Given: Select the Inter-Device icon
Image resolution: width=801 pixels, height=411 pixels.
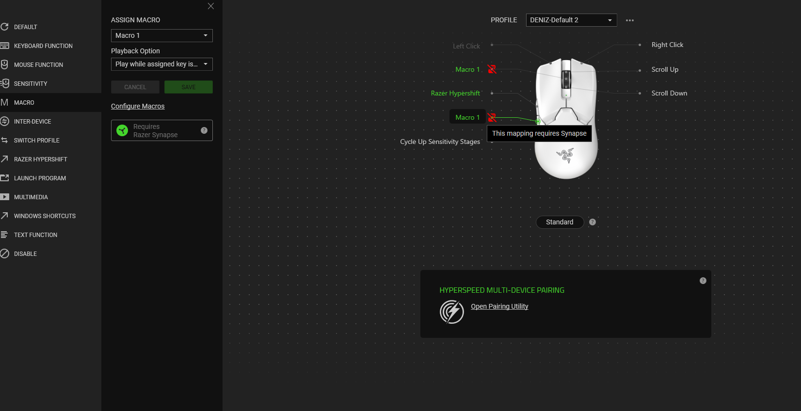Looking at the screenshot, I should (5, 121).
